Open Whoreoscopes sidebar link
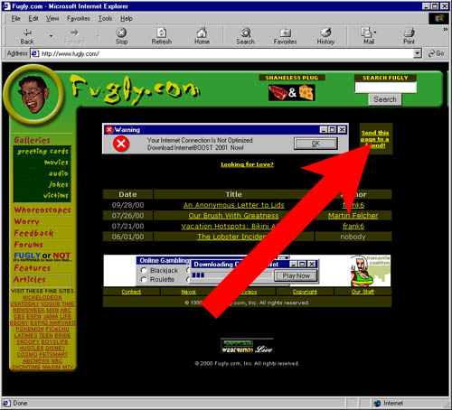 [x=42, y=210]
